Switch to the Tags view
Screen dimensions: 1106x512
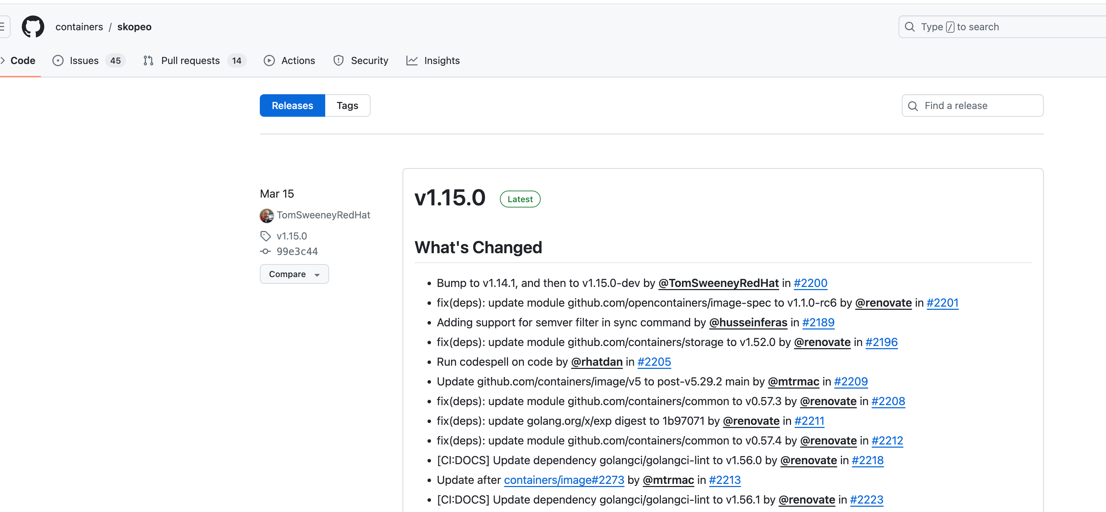coord(347,105)
